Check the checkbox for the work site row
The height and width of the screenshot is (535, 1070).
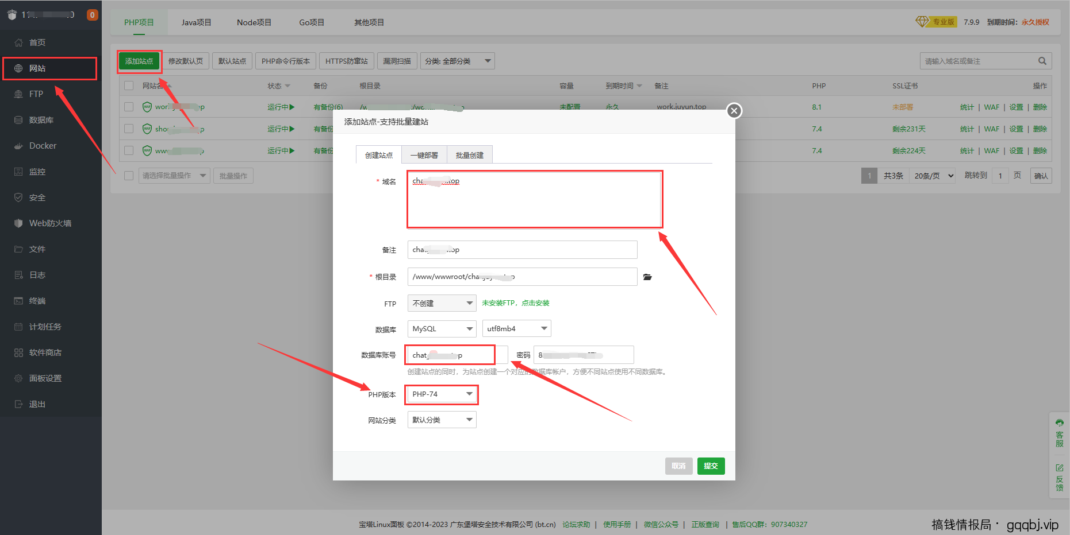tap(128, 107)
